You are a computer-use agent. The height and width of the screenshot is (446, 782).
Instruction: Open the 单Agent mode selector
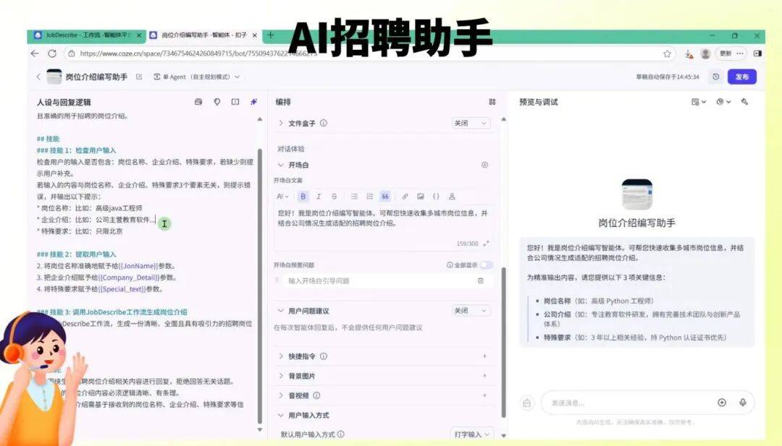point(196,77)
